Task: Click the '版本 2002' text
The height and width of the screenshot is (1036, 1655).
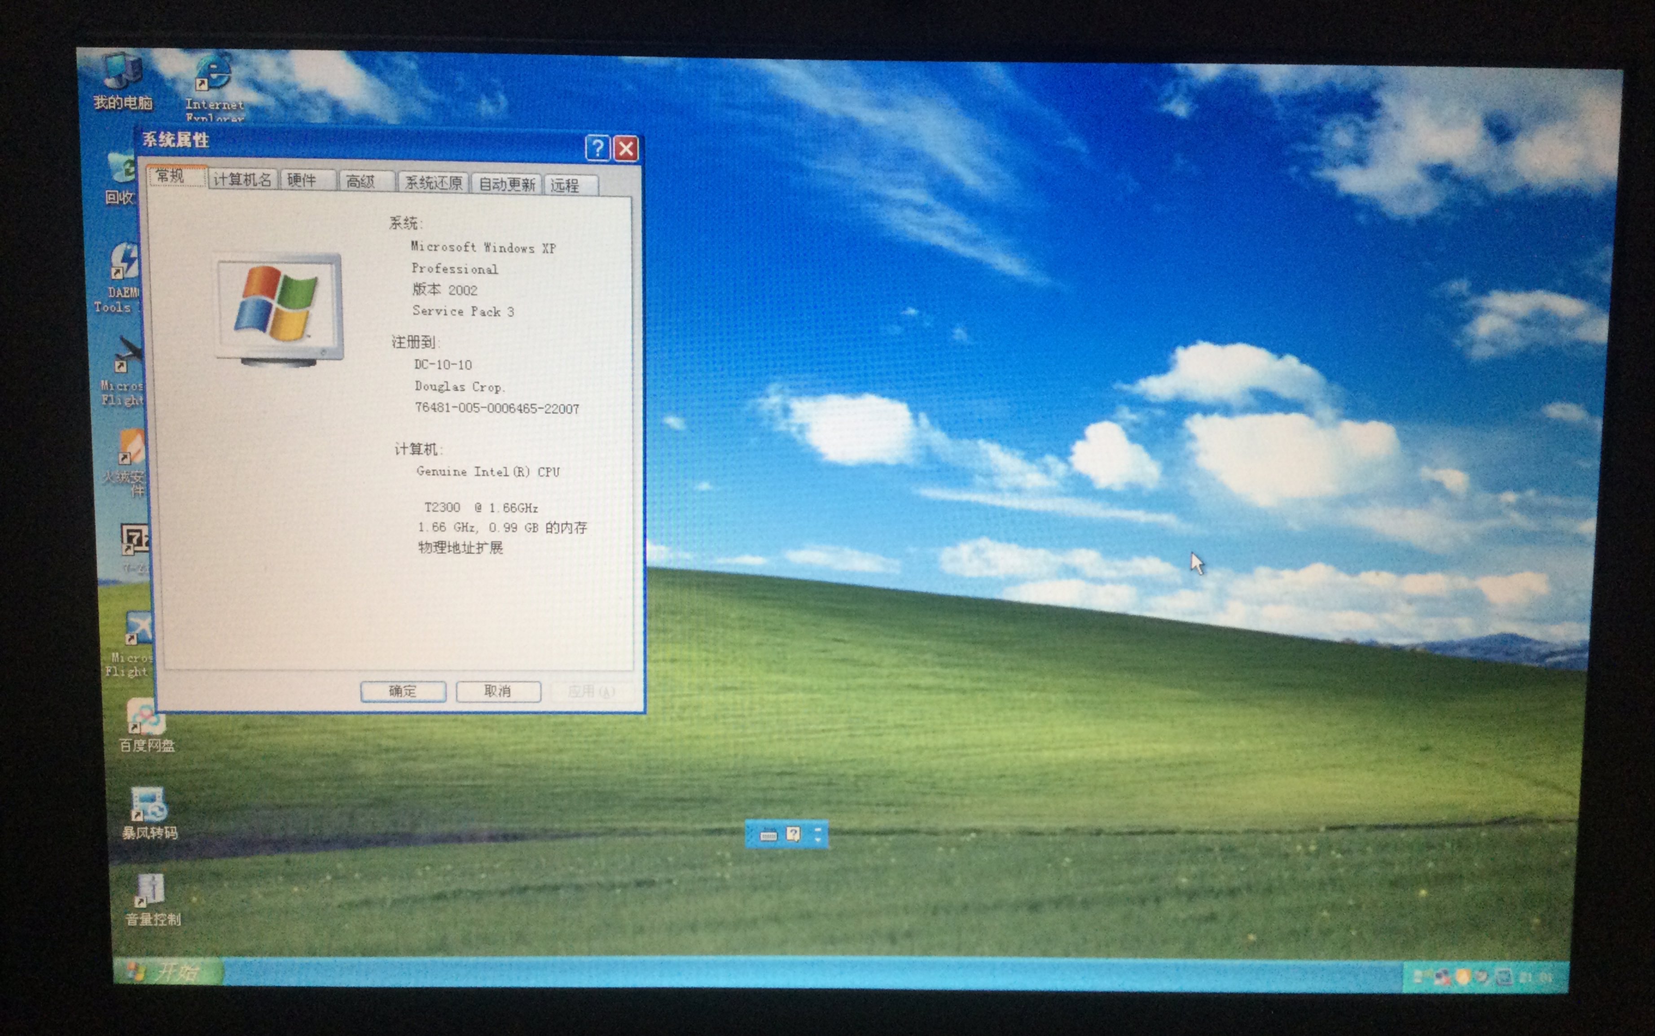Action: [x=445, y=290]
